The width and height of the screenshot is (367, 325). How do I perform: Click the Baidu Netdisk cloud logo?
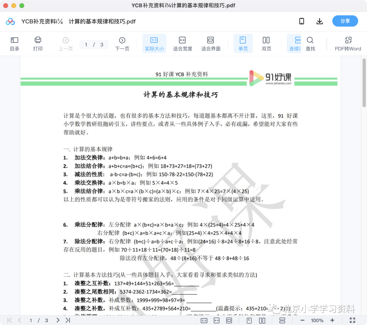pos(10,21)
